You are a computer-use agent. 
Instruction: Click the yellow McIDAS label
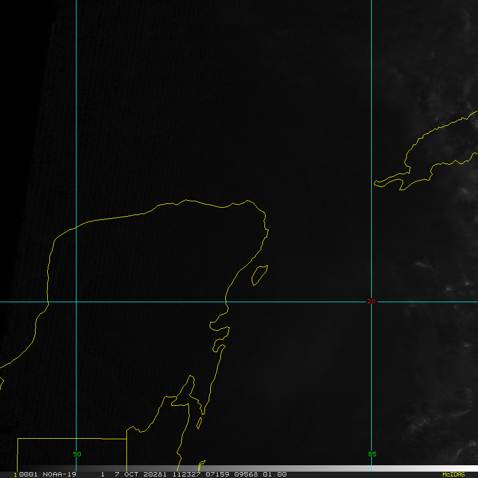pyautogui.click(x=454, y=474)
